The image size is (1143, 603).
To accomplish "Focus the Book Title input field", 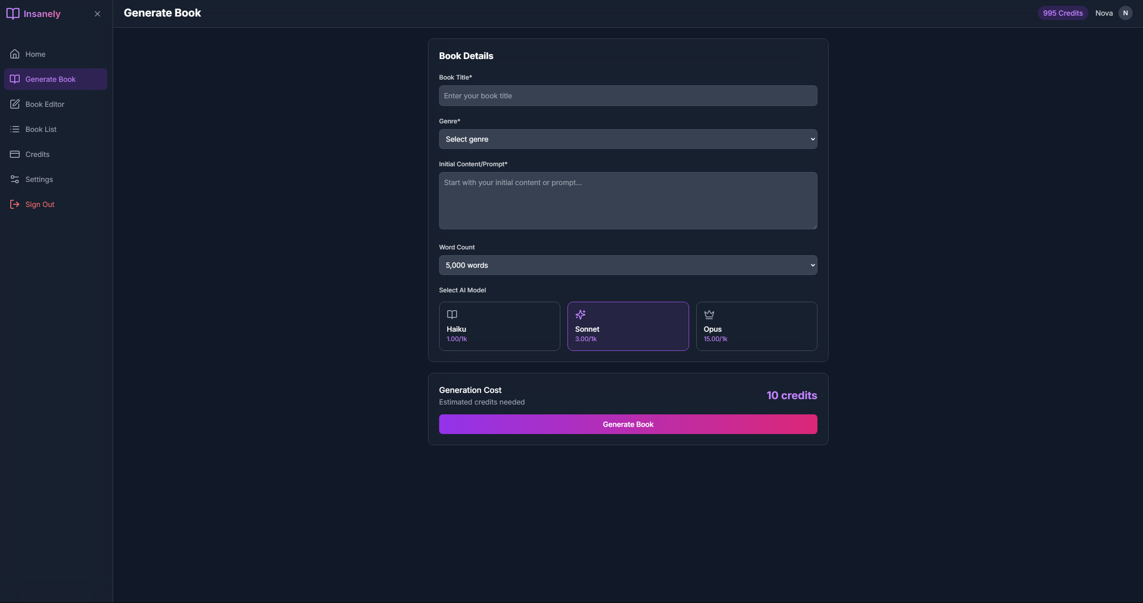I will 628,96.
